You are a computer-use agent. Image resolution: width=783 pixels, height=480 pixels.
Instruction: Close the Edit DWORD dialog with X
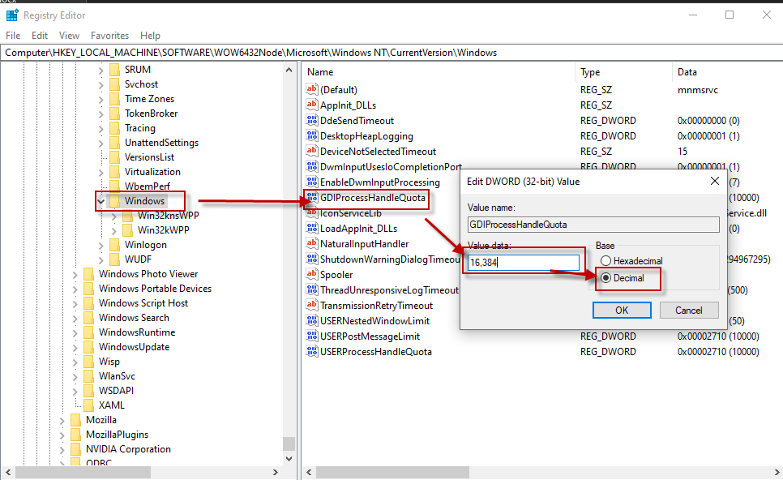(715, 181)
